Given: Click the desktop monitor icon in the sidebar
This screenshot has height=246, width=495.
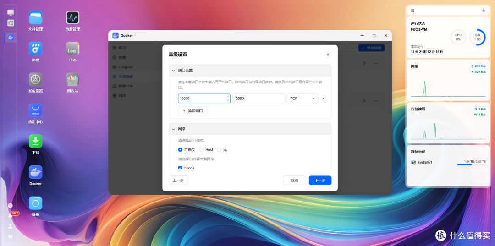Looking at the screenshot, I should coord(11,13).
